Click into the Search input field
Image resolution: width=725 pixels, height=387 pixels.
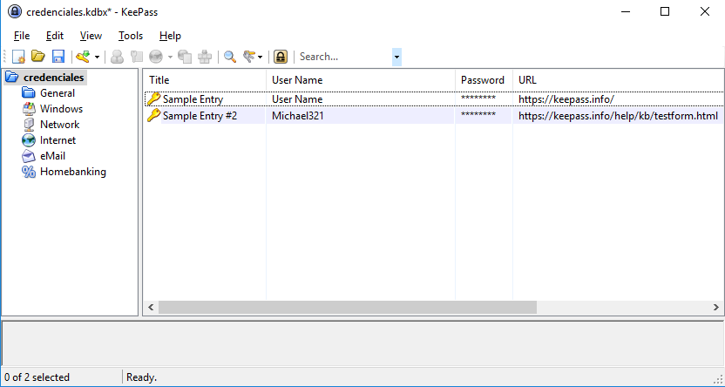tap(342, 57)
